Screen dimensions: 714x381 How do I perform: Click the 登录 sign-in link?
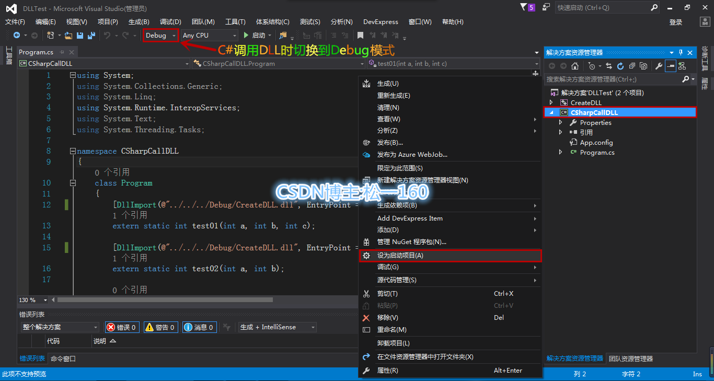[676, 22]
